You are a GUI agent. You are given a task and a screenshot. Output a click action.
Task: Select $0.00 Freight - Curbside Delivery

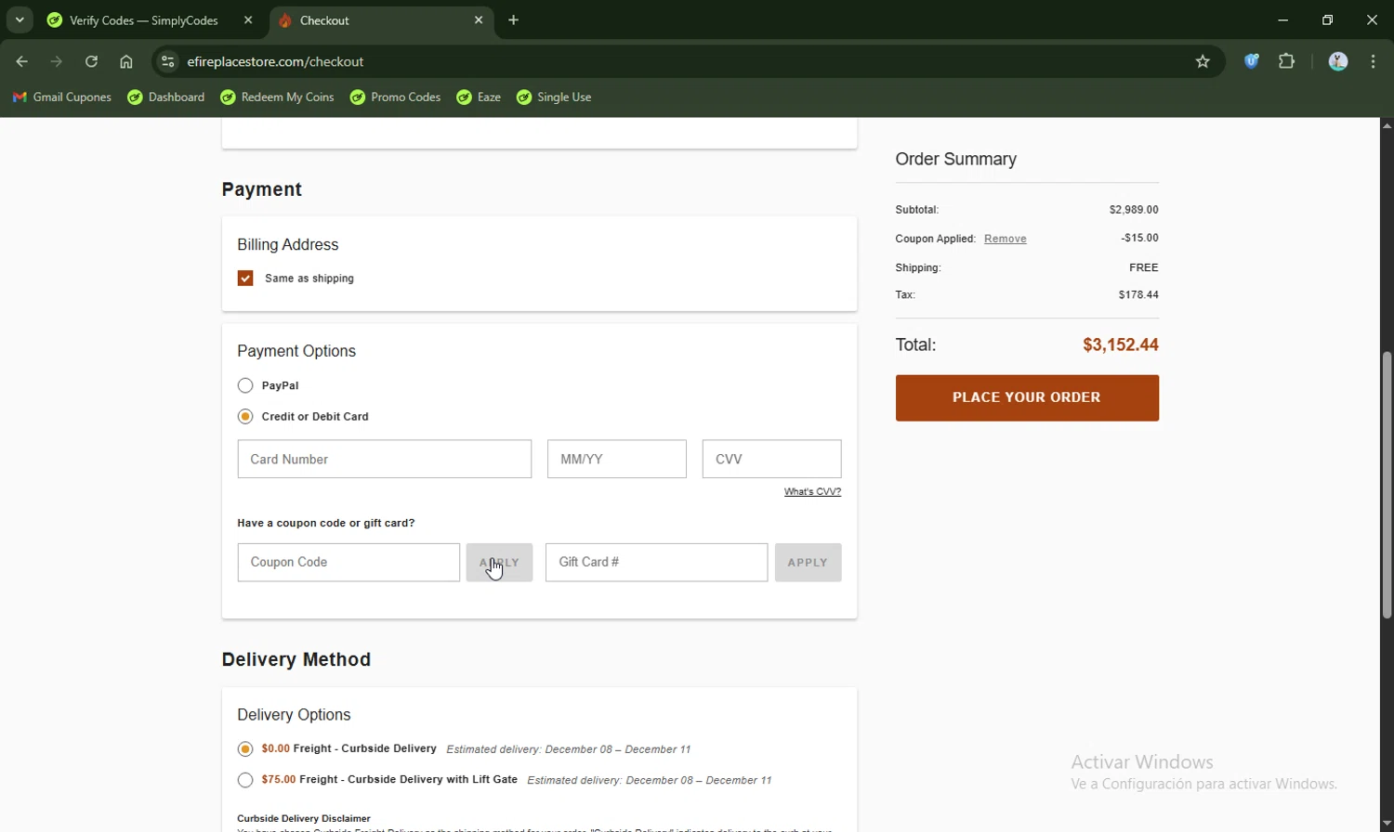(245, 749)
